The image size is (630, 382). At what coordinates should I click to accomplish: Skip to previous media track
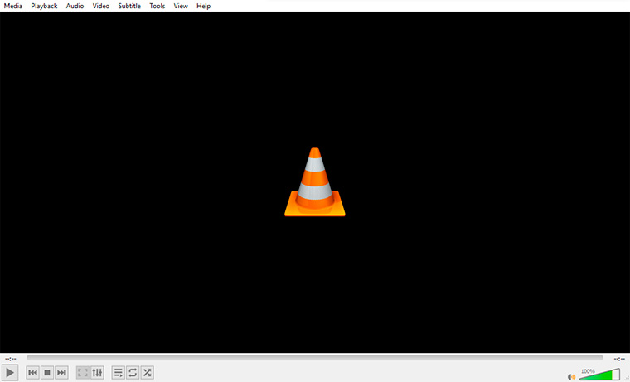point(32,373)
